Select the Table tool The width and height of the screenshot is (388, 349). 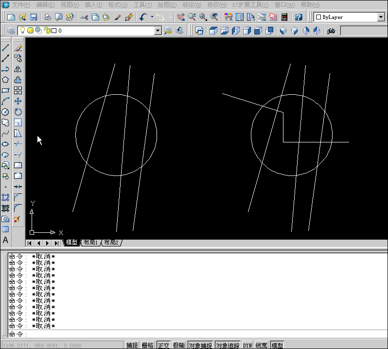[x=5, y=229]
